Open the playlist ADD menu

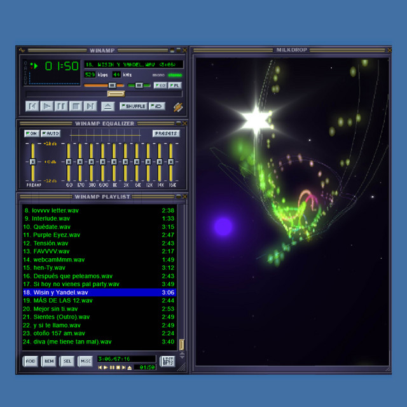31,361
